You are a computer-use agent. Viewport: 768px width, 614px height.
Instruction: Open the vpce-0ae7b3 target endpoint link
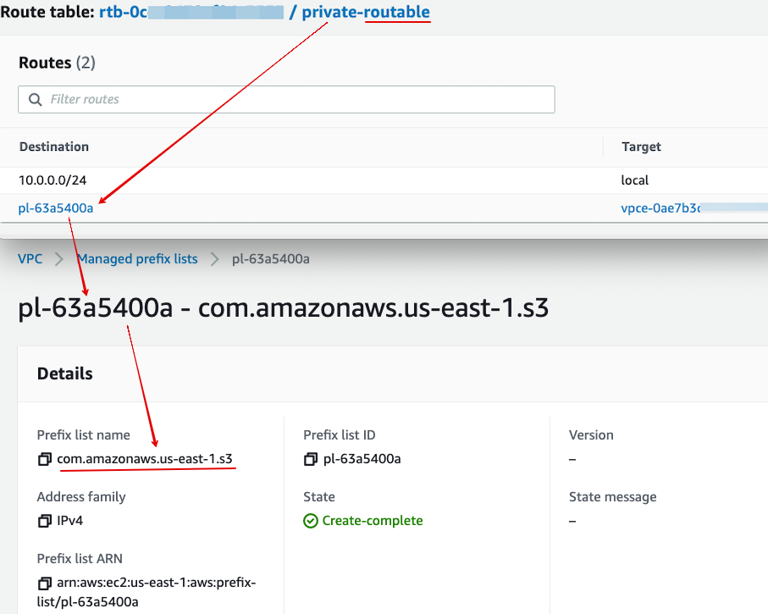[660, 208]
